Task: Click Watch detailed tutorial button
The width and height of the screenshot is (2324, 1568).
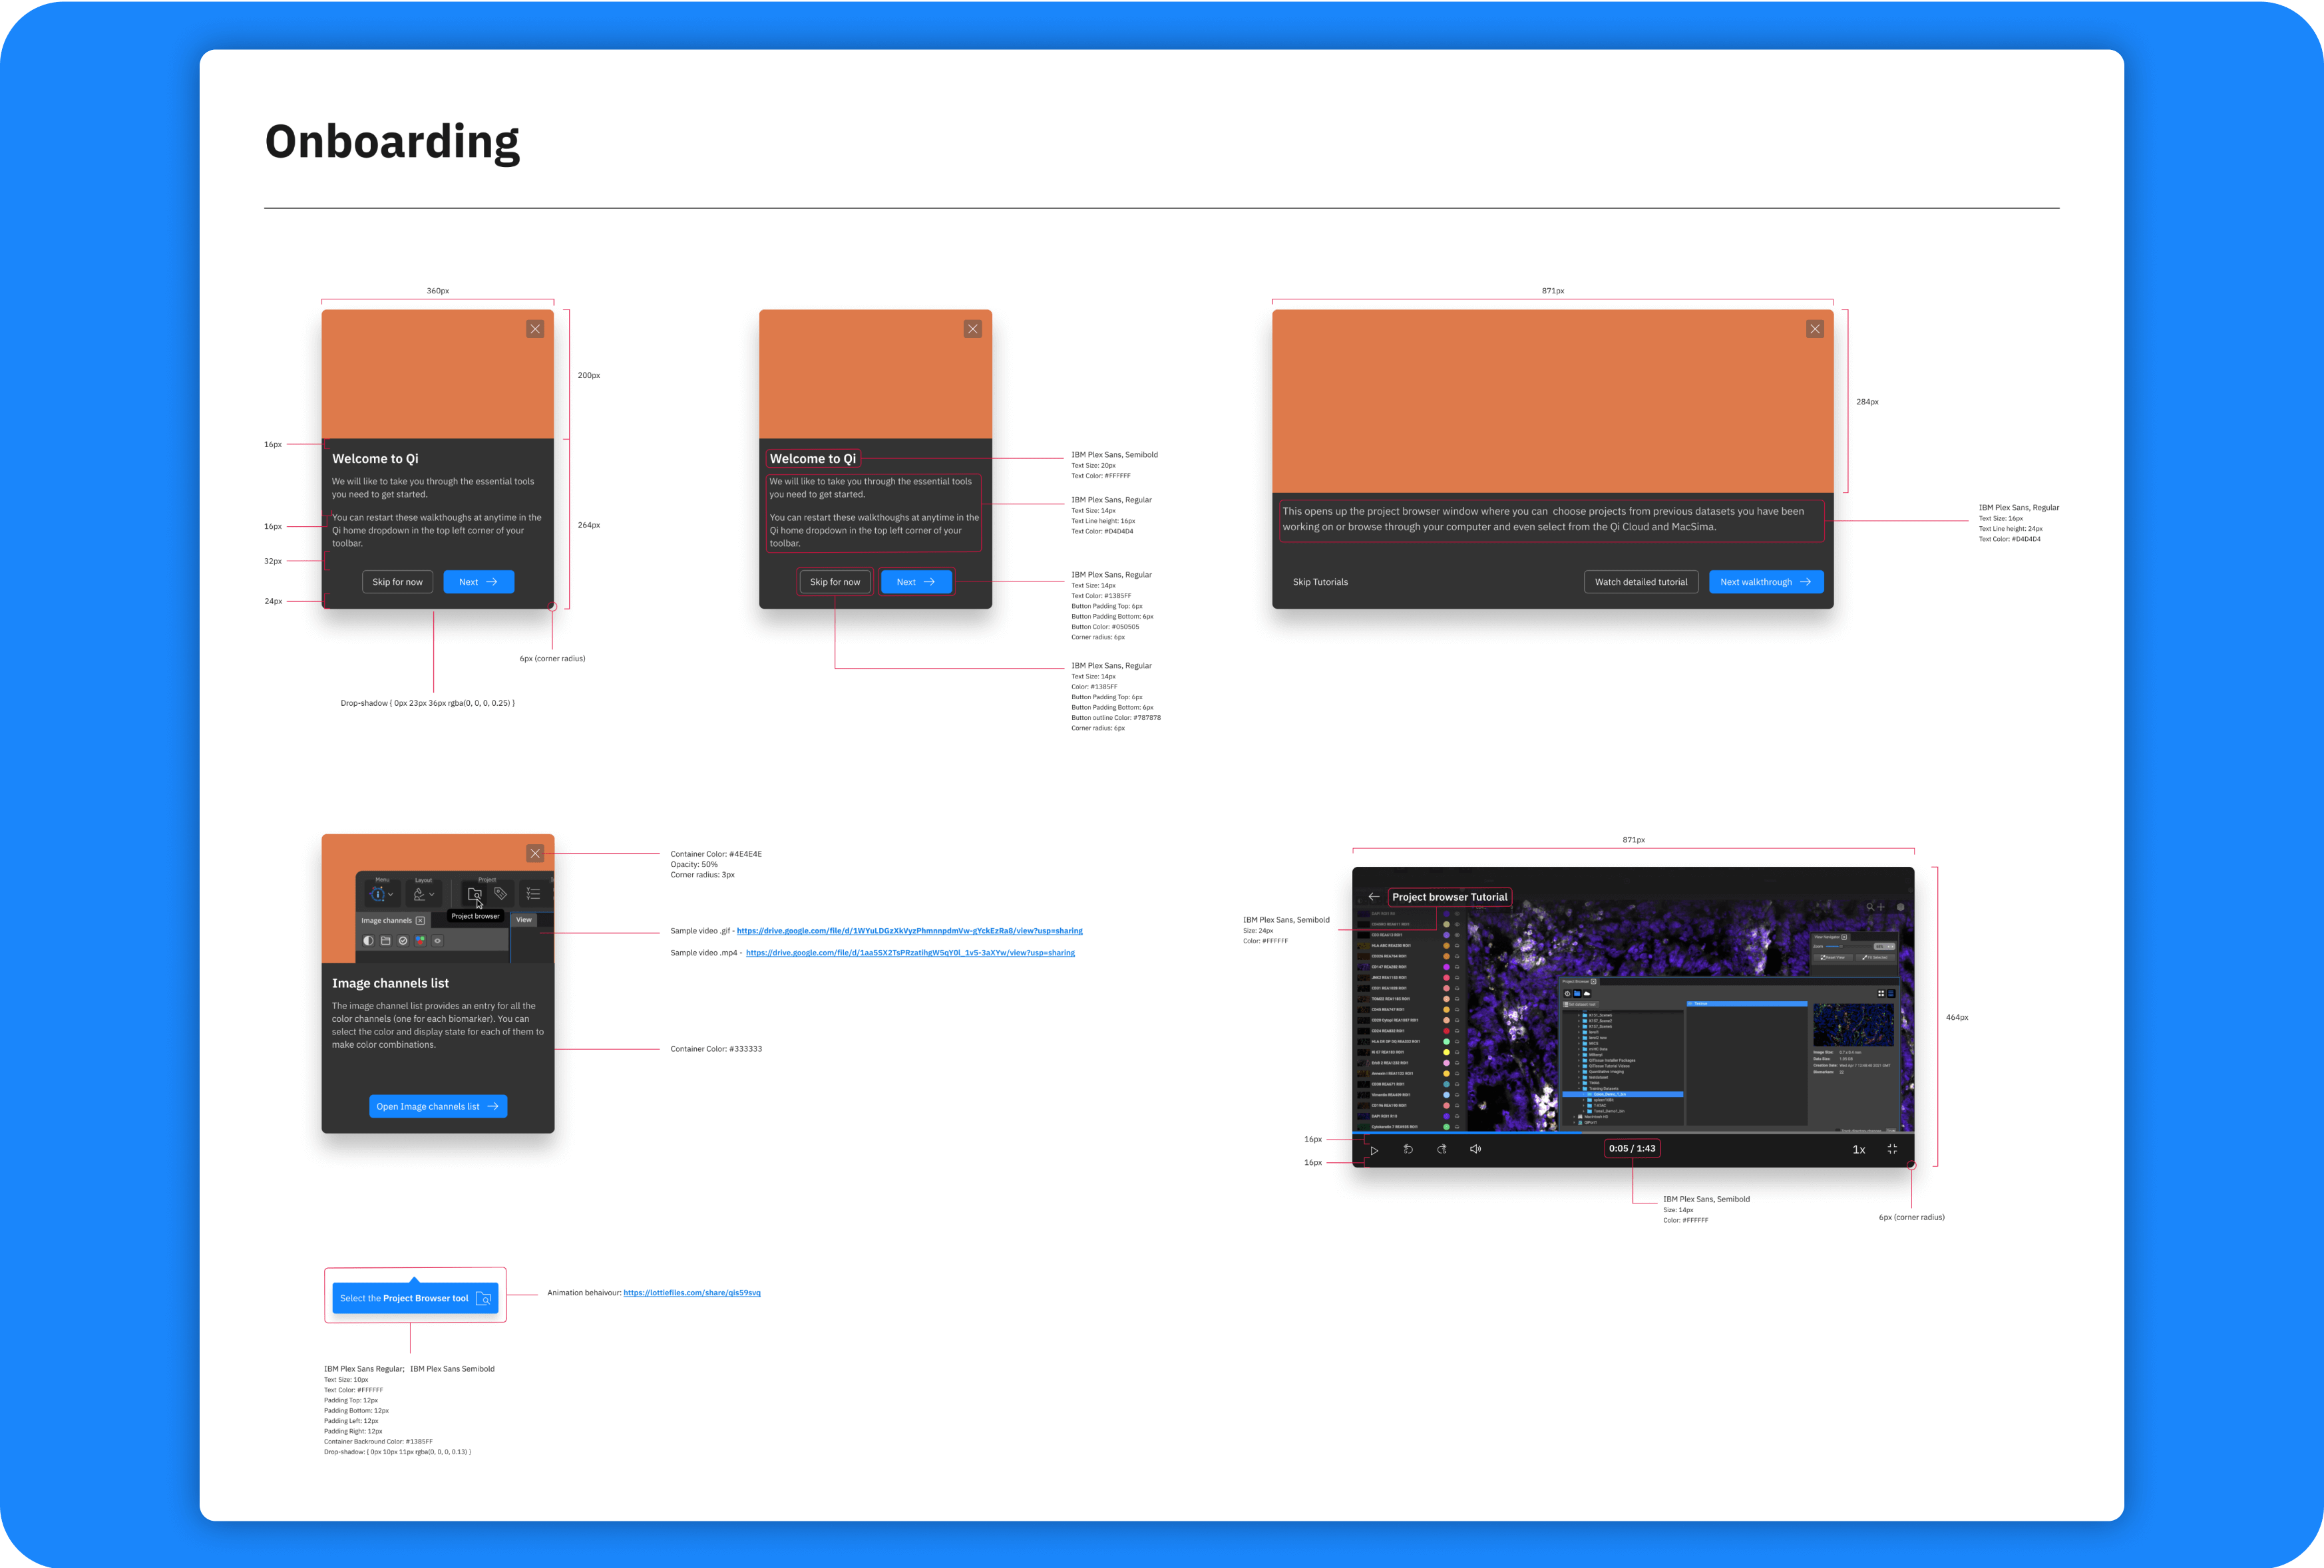Action: coord(1641,581)
